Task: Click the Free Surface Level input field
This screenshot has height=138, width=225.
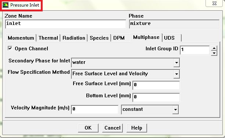Action: (156, 85)
